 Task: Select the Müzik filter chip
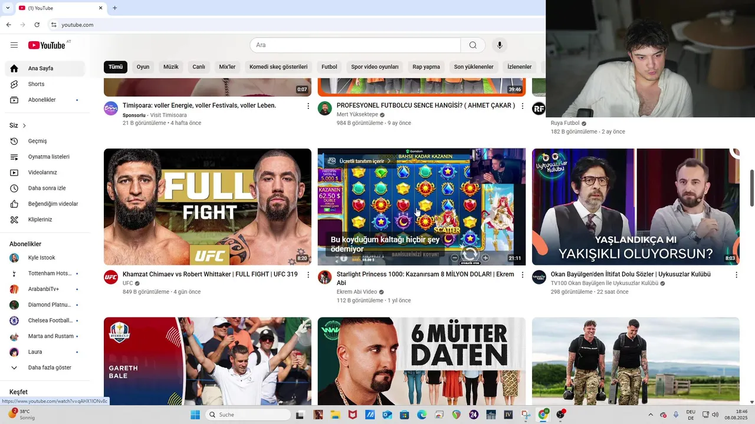(x=170, y=67)
